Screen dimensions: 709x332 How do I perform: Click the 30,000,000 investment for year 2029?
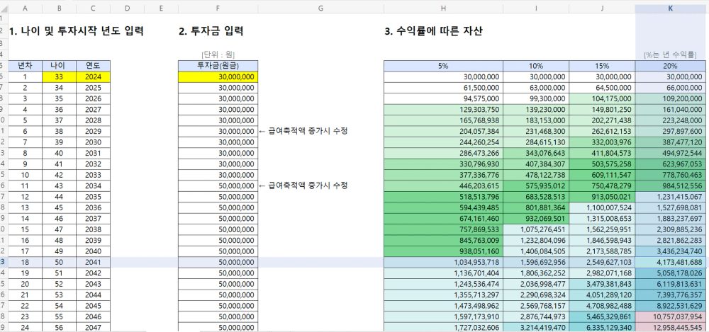click(x=218, y=132)
